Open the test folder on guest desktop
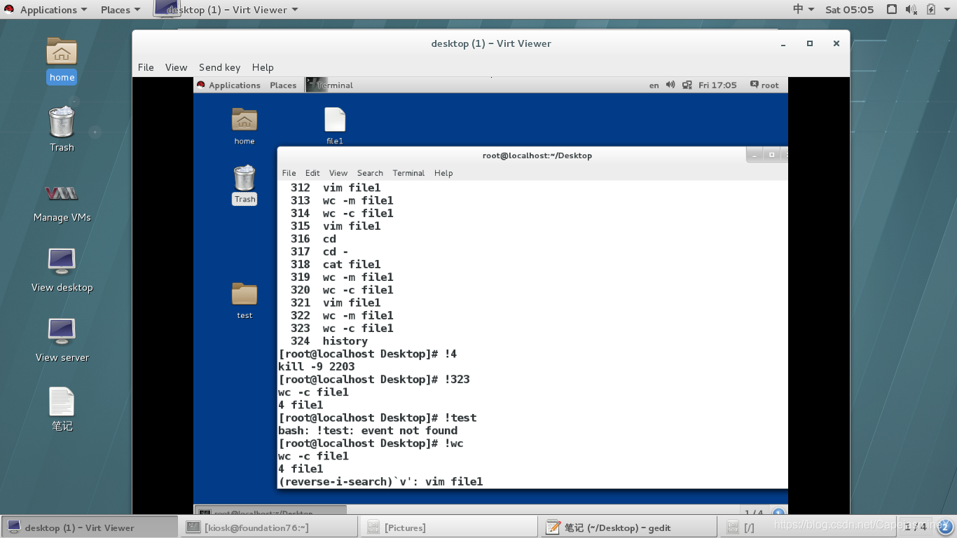 [245, 294]
